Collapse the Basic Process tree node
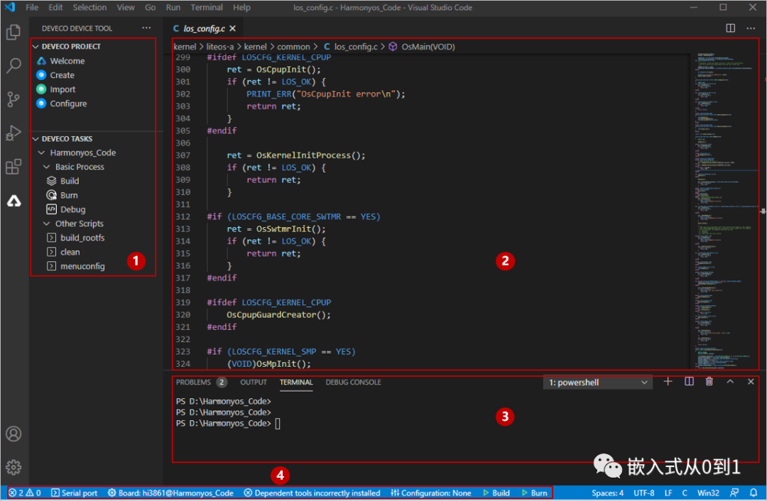The image size is (767, 501). click(47, 167)
